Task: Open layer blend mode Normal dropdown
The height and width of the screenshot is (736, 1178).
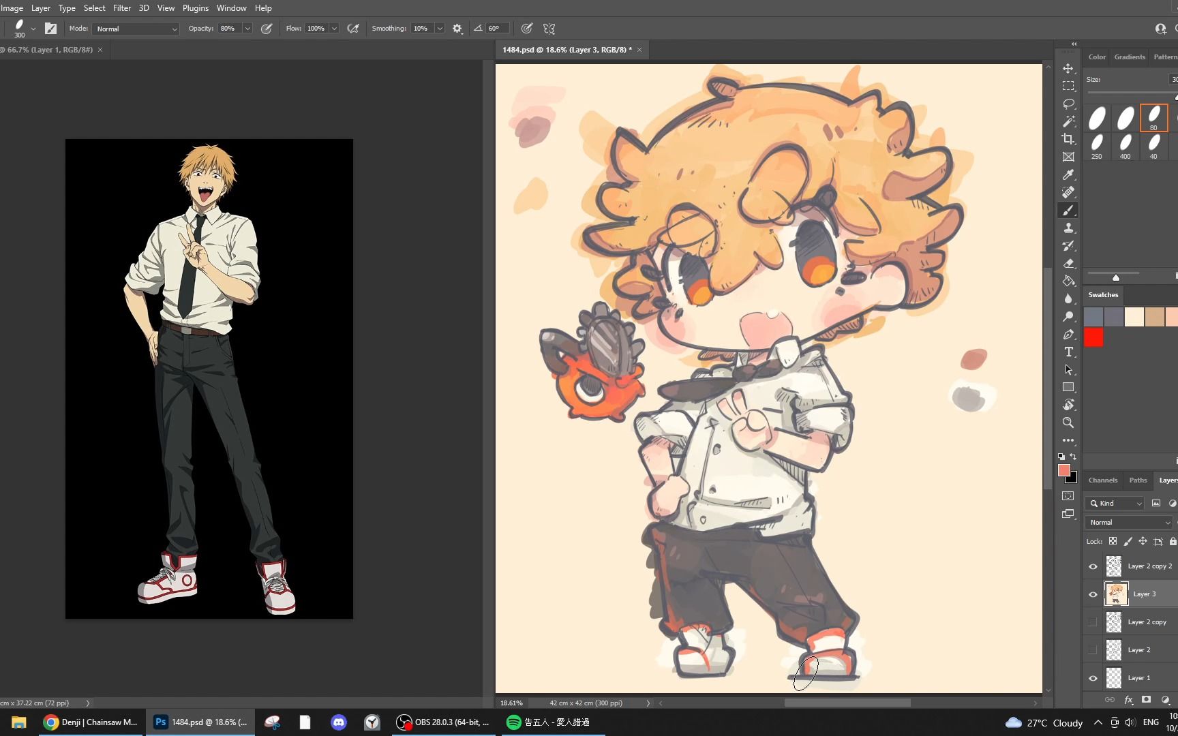Action: [1129, 522]
